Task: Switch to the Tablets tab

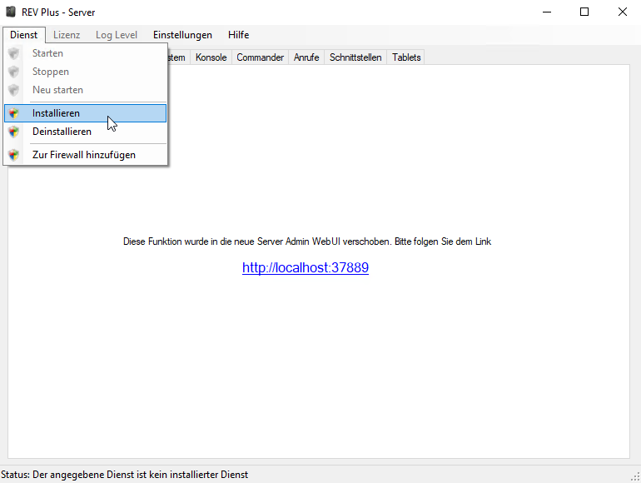Action: click(406, 57)
